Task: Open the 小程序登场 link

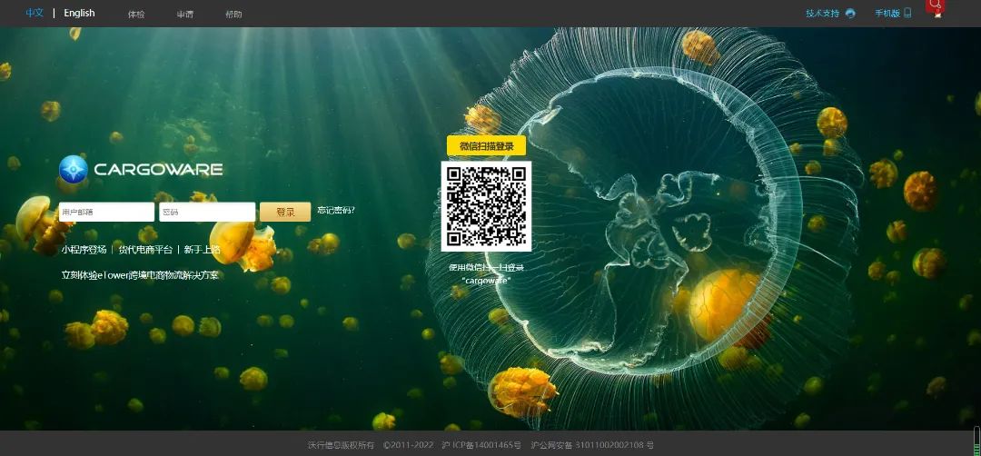Action: coord(84,250)
